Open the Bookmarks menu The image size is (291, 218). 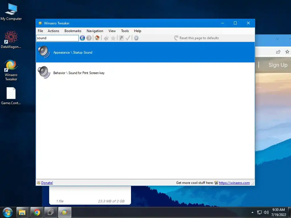pos(73,31)
